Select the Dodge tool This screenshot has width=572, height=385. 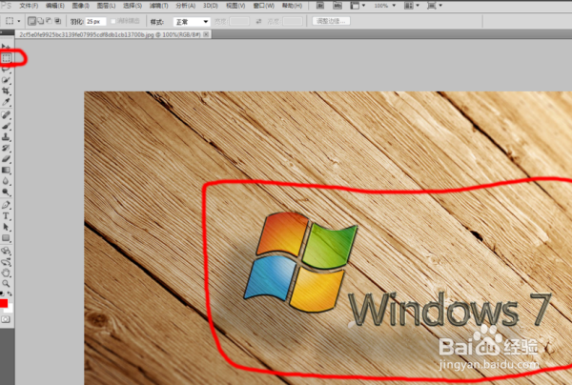point(6,192)
